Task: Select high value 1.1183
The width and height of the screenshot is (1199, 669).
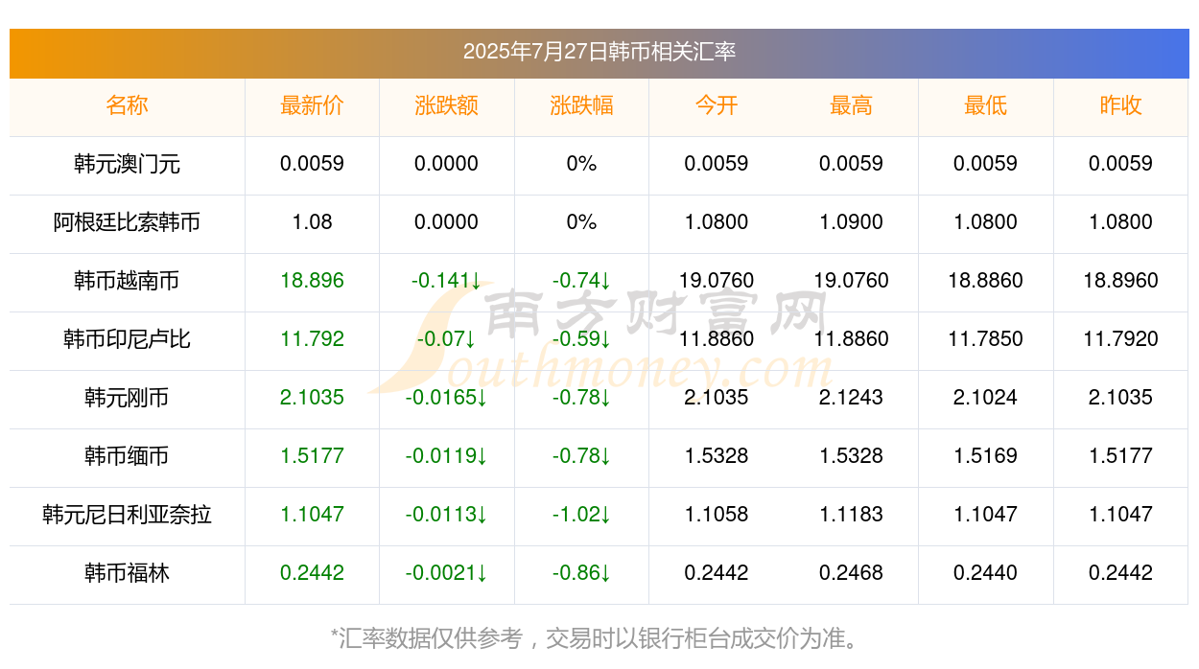Action: (851, 515)
